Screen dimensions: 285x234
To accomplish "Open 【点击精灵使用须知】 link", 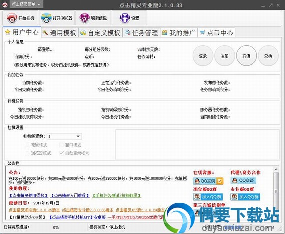I will (x=28, y=196).
